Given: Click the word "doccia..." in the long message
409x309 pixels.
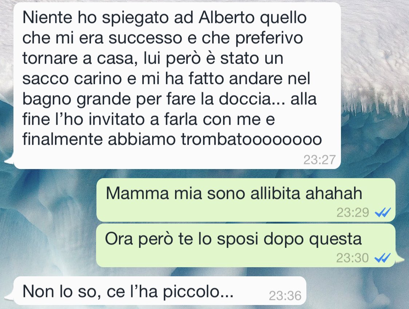Looking at the screenshot, I should 252,99.
